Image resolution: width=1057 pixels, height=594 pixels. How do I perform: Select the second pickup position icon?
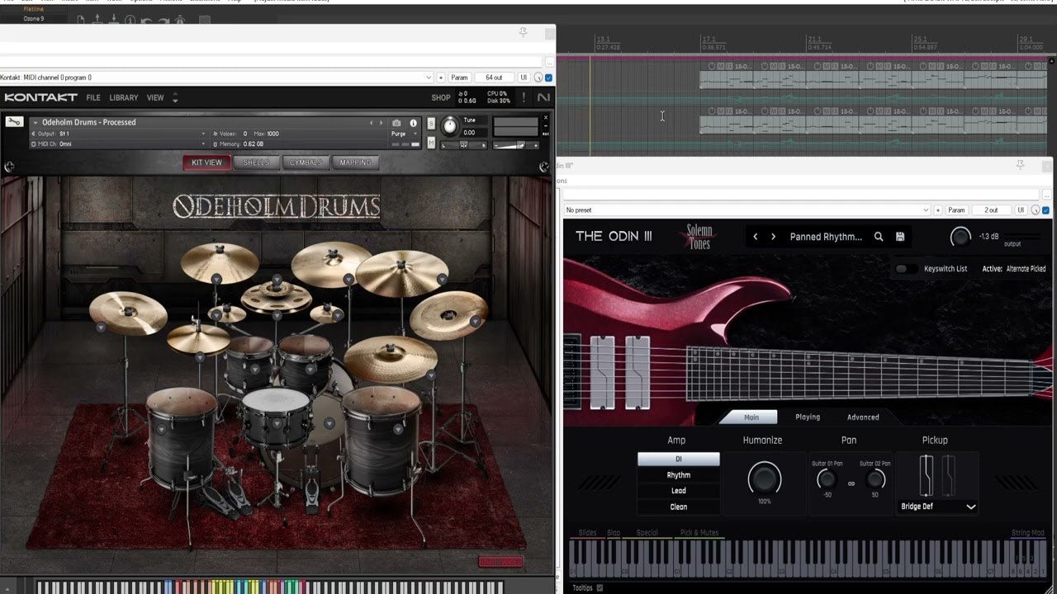(x=948, y=476)
